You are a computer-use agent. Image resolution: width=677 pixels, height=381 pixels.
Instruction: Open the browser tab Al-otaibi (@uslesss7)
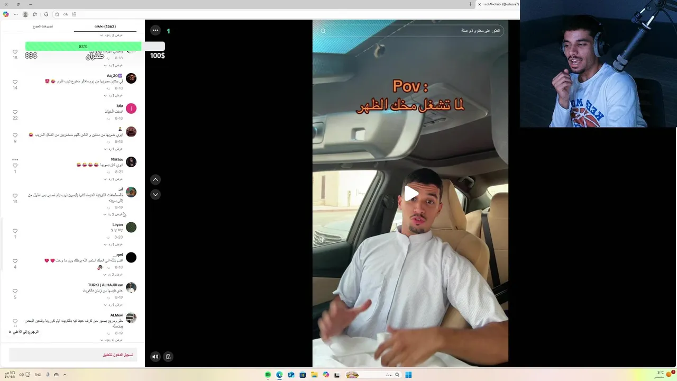click(x=499, y=4)
